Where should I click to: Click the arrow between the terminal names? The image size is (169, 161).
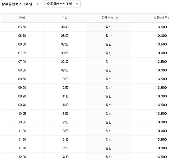(x=37, y=4)
